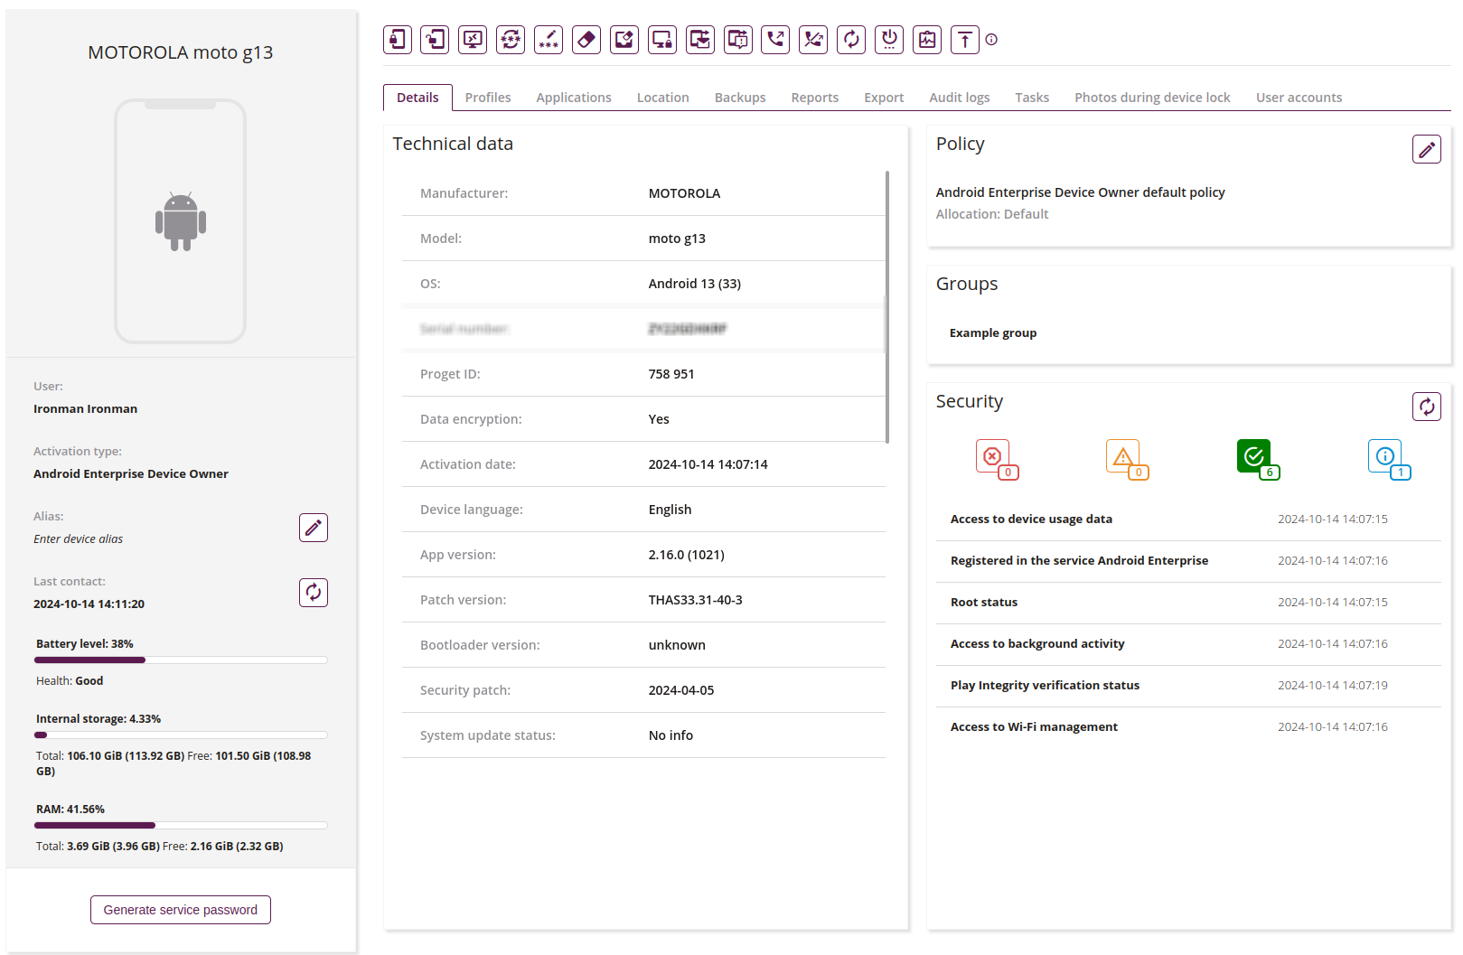This screenshot has height=955, width=1463.
Task: Click Allocation: Default text
Action: point(992,214)
